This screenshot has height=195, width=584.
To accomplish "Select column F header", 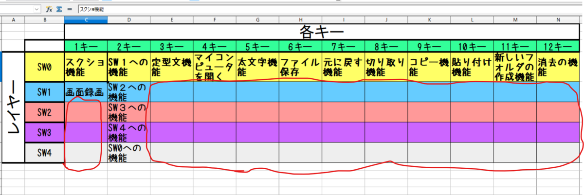I will (x=215, y=19).
